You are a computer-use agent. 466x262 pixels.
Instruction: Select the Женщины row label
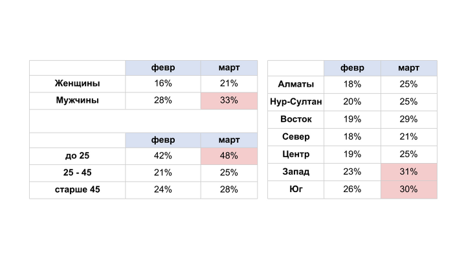pyautogui.click(x=77, y=83)
